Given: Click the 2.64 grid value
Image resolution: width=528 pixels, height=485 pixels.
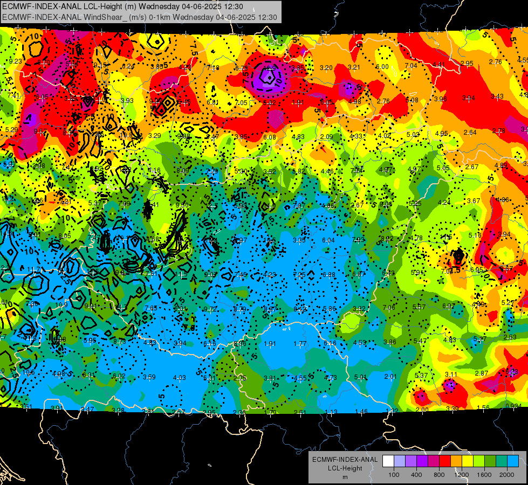Looking at the screenshot, I should [x=470, y=132].
